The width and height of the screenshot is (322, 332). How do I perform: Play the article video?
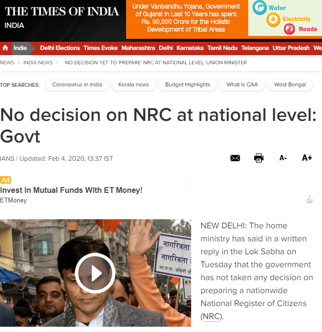point(95,273)
